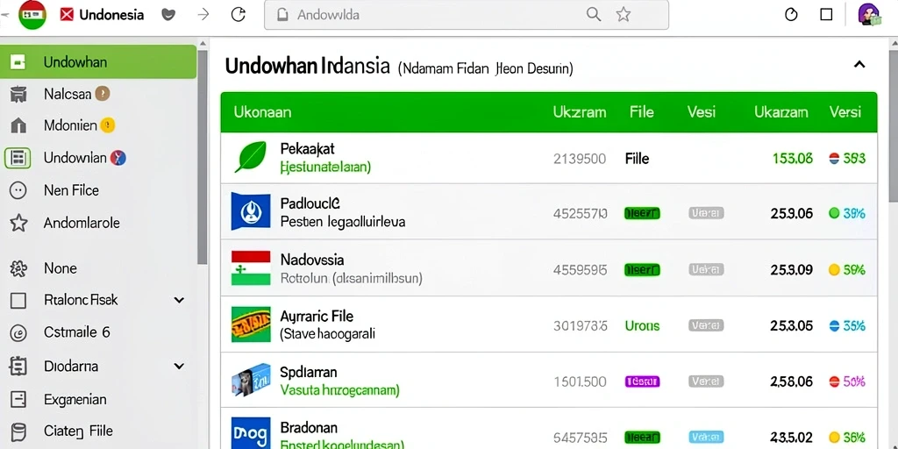
Task: Click the gear icon beside None
Action: click(18, 268)
